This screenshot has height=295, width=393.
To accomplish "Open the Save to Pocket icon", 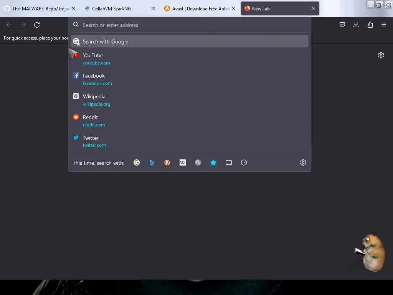I will pos(342,25).
